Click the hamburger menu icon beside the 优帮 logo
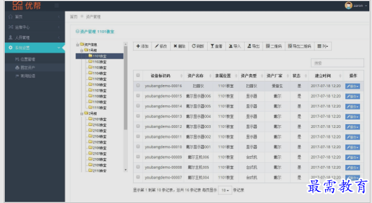This screenshot has height=203, width=372. [x=57, y=5]
